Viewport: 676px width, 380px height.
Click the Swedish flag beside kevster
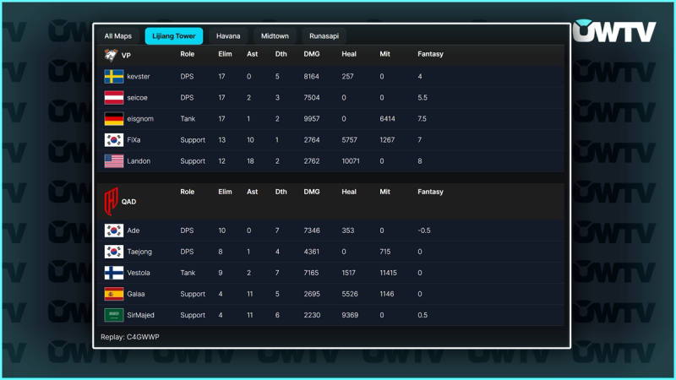click(x=114, y=77)
